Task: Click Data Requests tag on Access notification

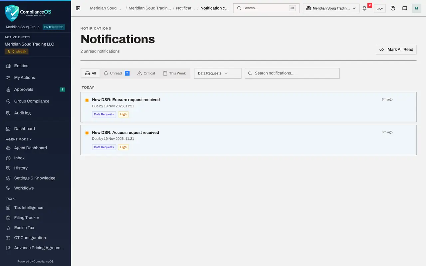Action: pos(104,147)
